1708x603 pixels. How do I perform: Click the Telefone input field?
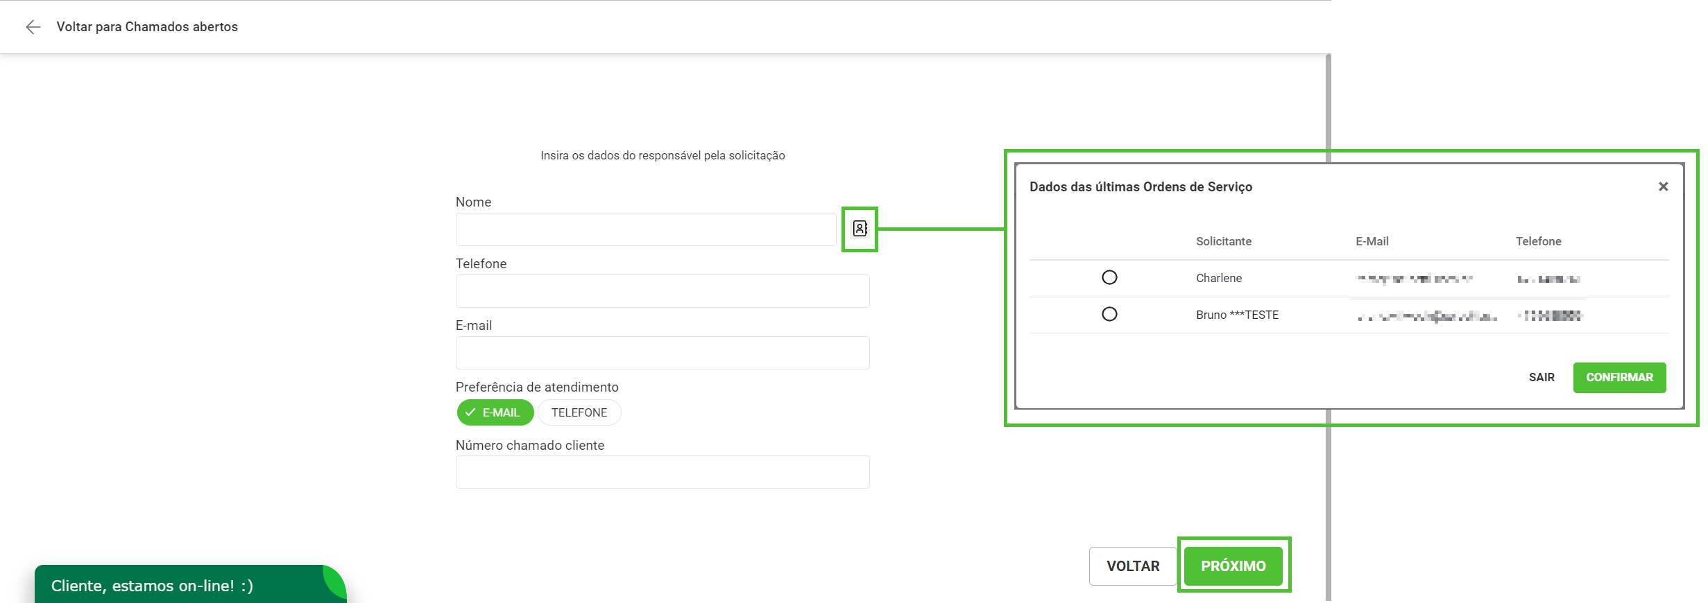point(663,291)
